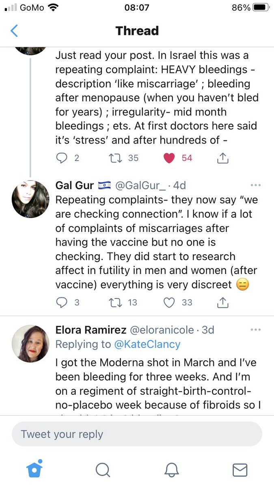Image resolution: width=274 pixels, height=488 pixels.
Task: Reply to Gal Gur's tweet with 3 replies
Action: click(61, 302)
